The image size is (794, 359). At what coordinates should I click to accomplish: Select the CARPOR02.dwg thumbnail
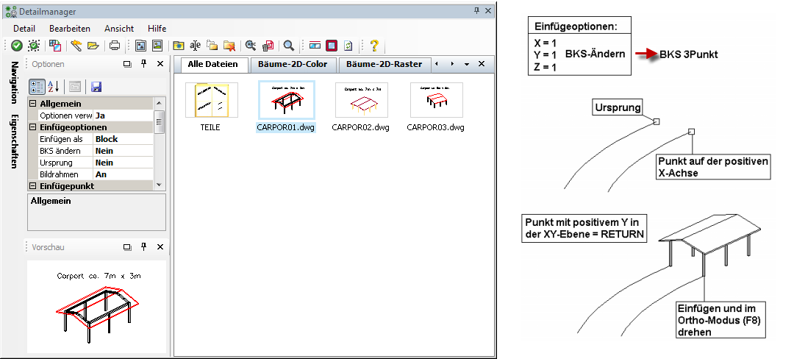pos(361,101)
